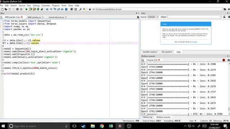Viewport: 230px width, 129px height.
Task: Open the Source menu
Action: [22, 5]
